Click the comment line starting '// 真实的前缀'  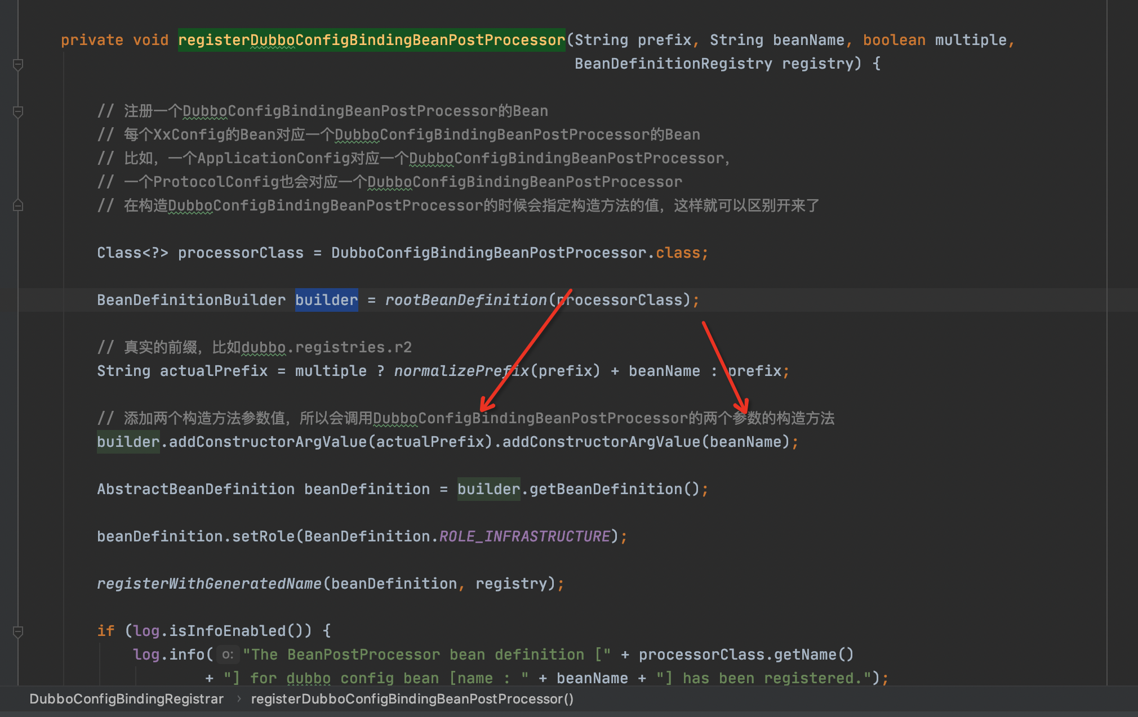click(x=254, y=347)
